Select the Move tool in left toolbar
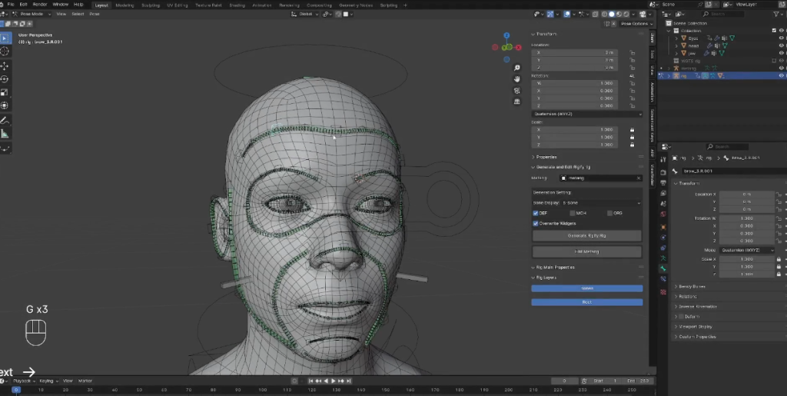The image size is (787, 396). (5, 65)
